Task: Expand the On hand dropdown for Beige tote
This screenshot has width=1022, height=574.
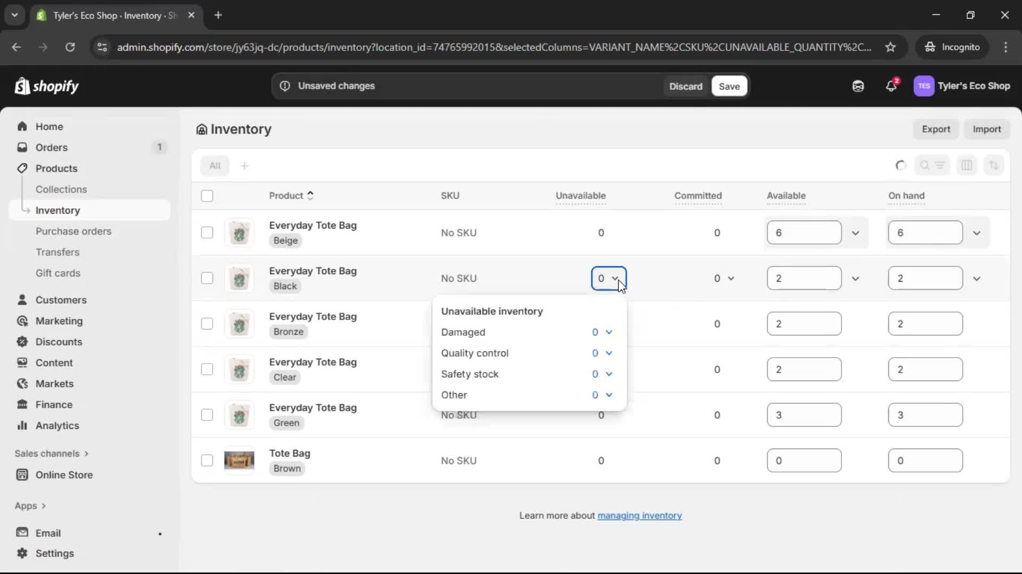Action: [977, 232]
